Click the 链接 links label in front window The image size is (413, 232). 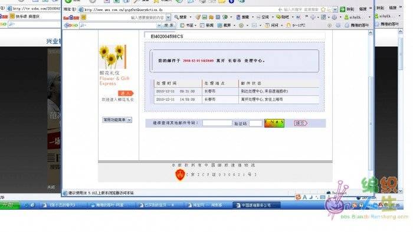[x=363, y=9]
